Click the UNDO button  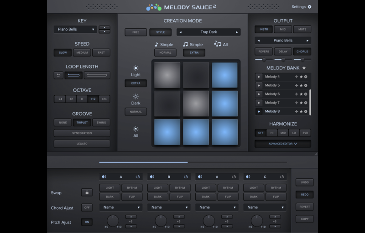304,182
